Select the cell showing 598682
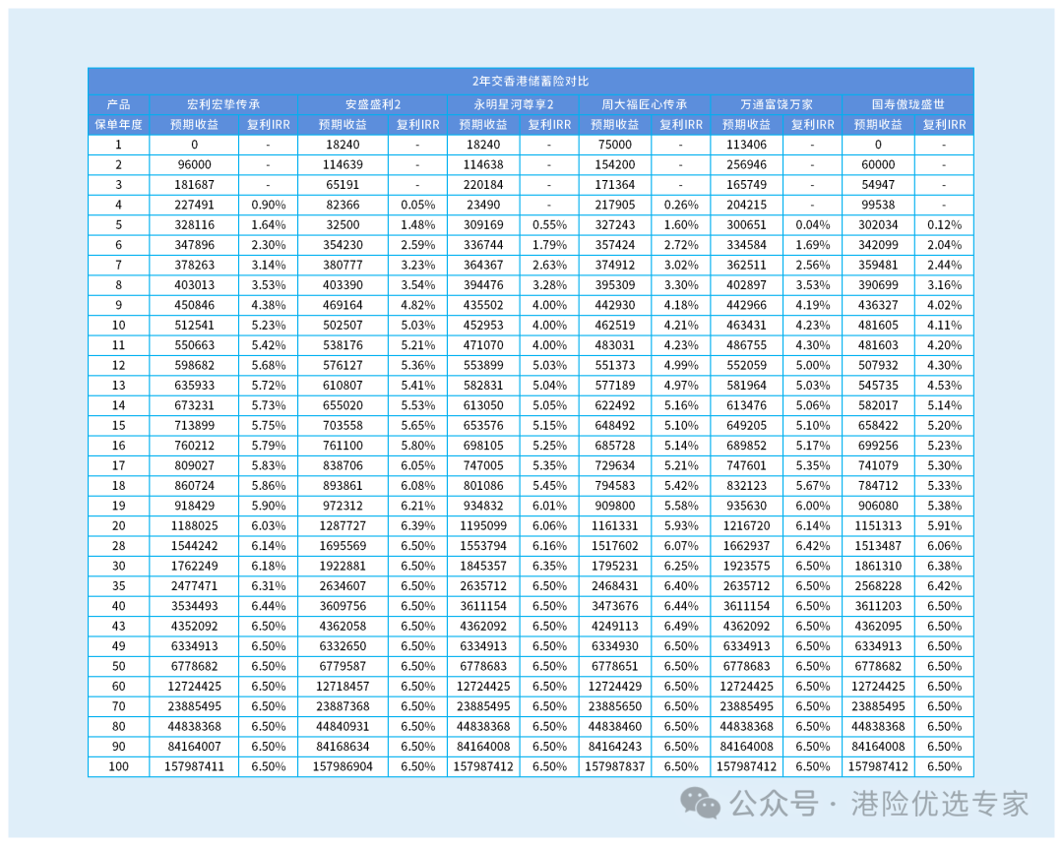The width and height of the screenshot is (1063, 846). [x=195, y=365]
